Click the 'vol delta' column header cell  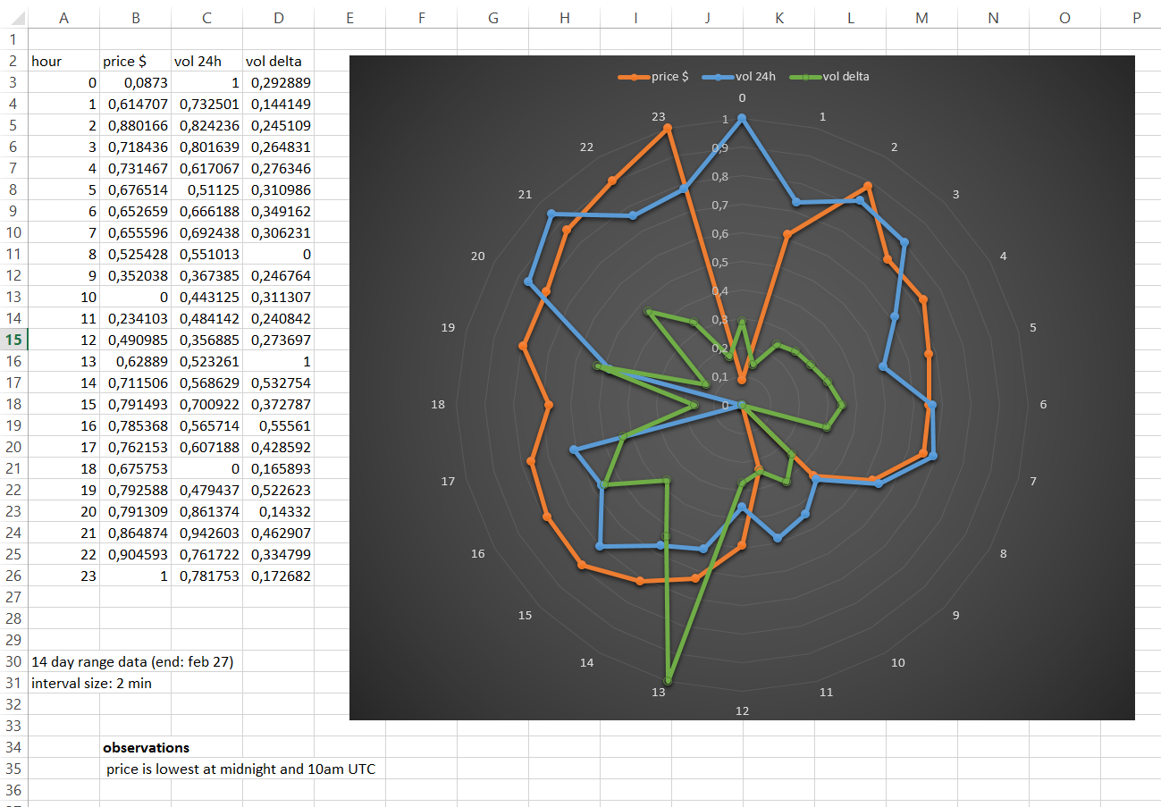278,61
